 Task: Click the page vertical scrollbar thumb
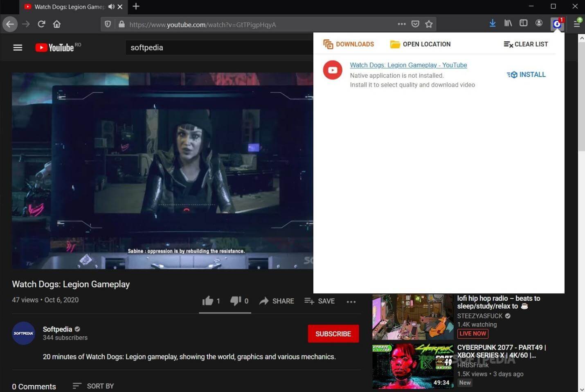581,96
